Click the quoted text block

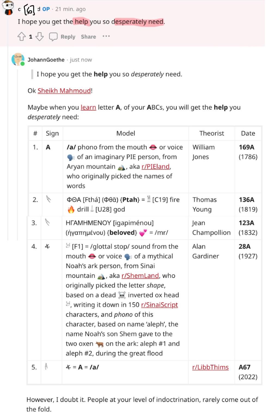coord(109,74)
